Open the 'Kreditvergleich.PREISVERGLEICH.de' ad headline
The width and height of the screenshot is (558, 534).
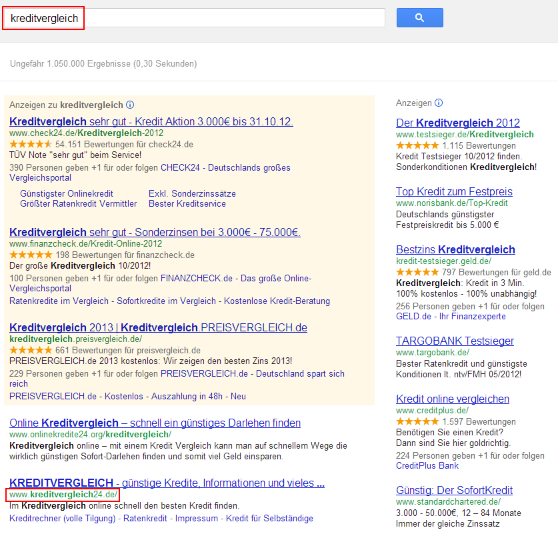click(158, 327)
